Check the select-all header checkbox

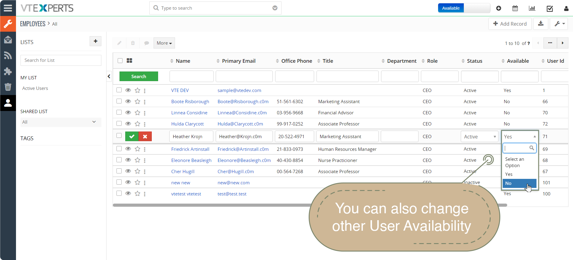coord(120,61)
